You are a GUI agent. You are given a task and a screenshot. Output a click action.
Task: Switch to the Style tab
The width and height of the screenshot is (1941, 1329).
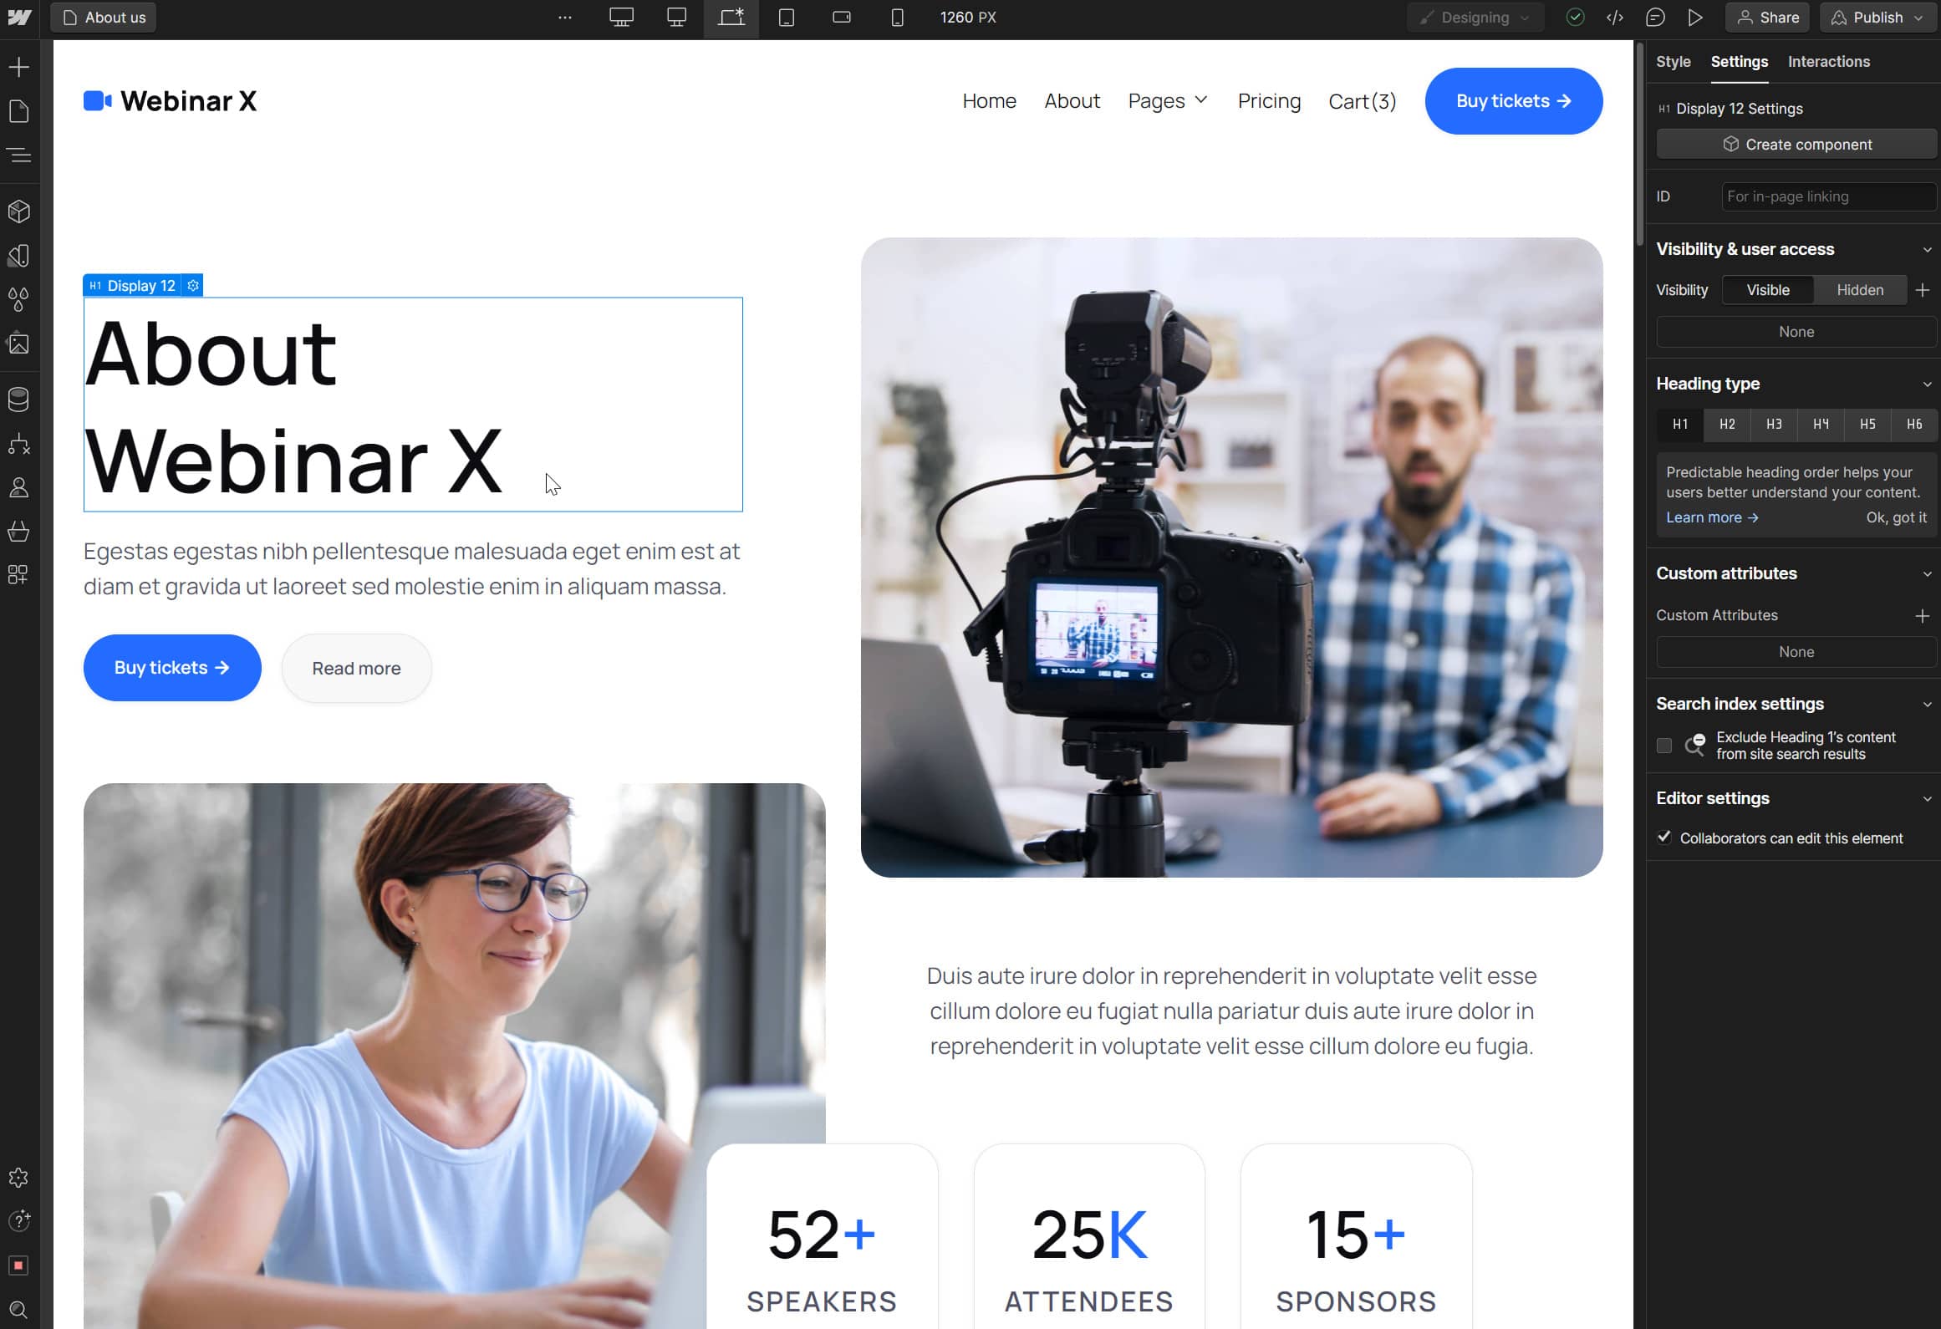1673,62
